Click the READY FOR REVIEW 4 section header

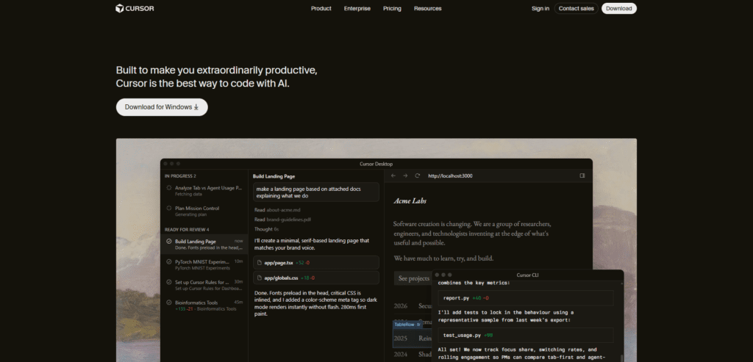pos(187,230)
